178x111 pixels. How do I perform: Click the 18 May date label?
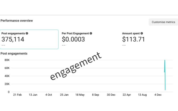(80, 95)
